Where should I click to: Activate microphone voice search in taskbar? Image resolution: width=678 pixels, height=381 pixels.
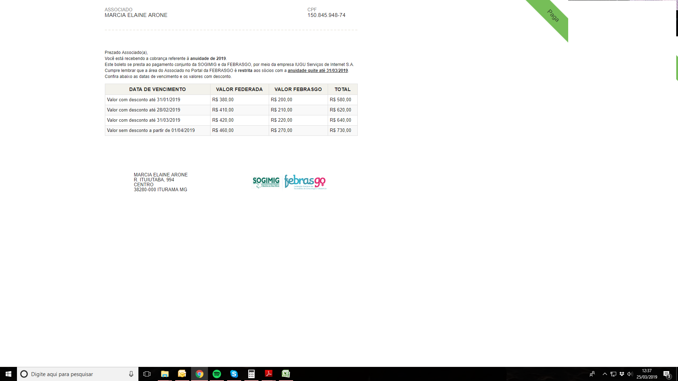[131, 374]
